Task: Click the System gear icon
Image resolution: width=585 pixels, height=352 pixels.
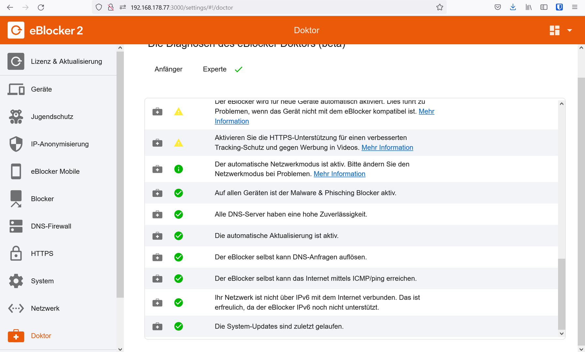Action: tap(16, 281)
